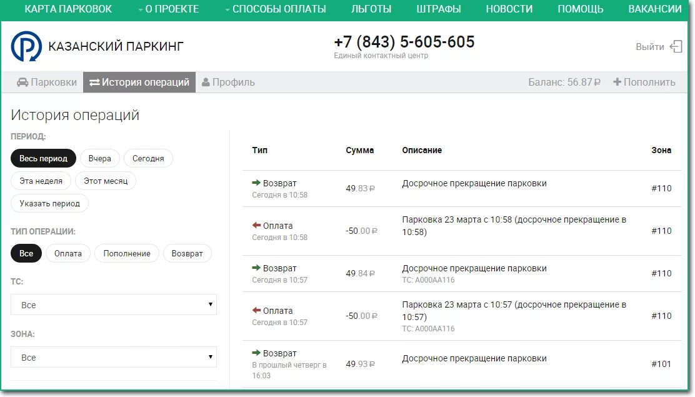Open the ТС dropdown list
The width and height of the screenshot is (695, 397).
pos(113,304)
